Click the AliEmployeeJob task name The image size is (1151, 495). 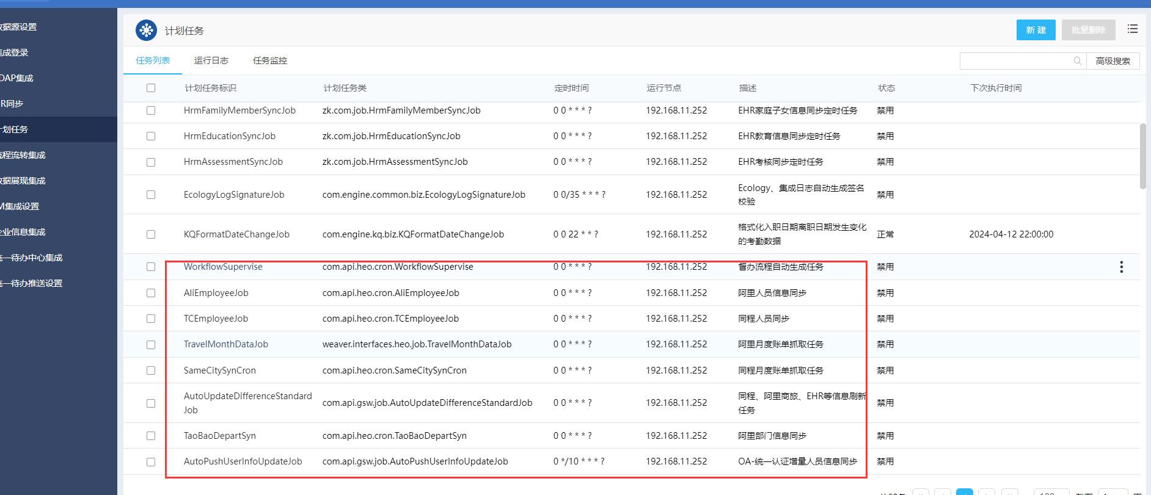[x=216, y=293]
